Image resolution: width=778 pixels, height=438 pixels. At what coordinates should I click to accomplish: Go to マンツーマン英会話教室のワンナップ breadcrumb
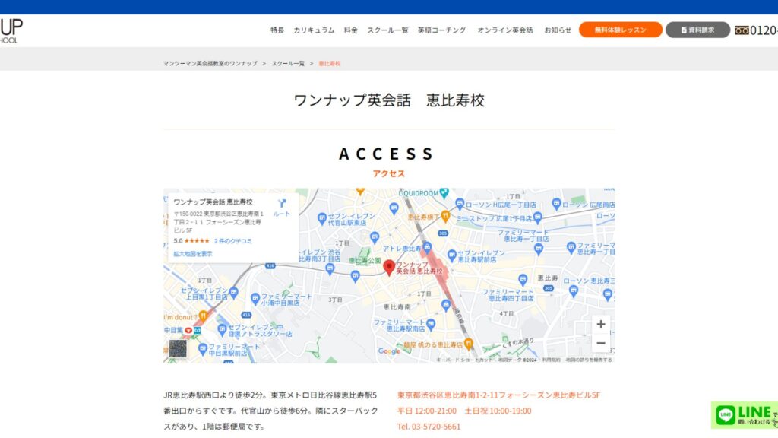(210, 64)
